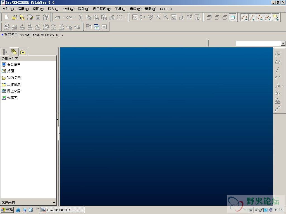Click the Zoom Out magnifier icon
Image resolution: width=286 pixels, height=214 pixels.
tap(166, 17)
